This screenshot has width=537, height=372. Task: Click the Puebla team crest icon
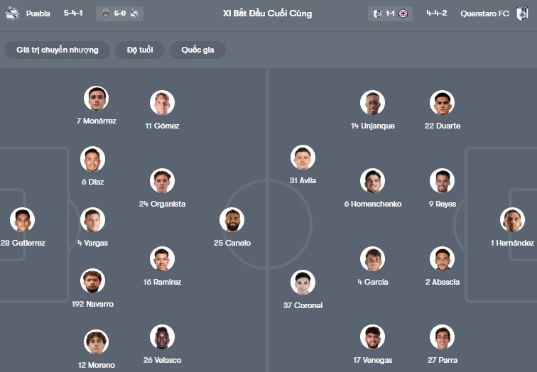point(12,13)
